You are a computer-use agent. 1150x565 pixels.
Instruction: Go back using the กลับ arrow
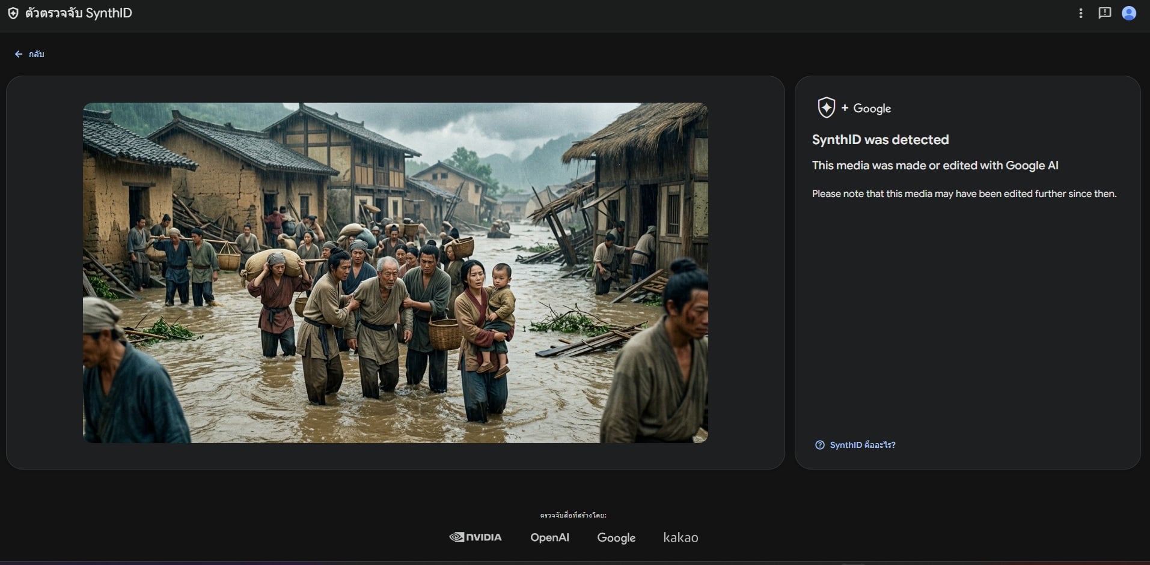click(x=29, y=54)
